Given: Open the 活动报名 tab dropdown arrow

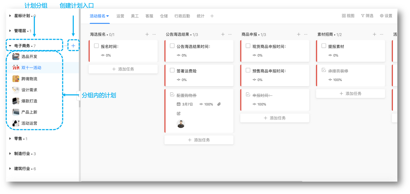Looking at the screenshot, I should (x=108, y=16).
